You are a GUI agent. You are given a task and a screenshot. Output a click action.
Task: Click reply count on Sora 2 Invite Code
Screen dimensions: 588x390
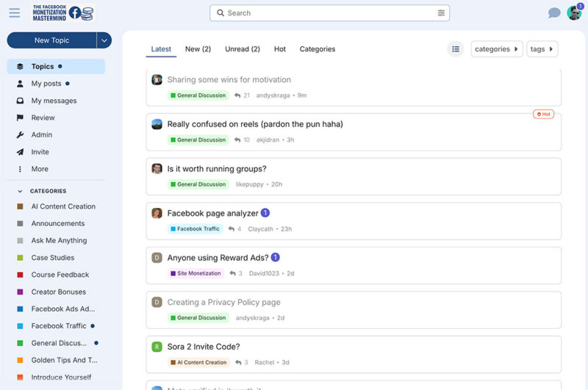pos(246,362)
